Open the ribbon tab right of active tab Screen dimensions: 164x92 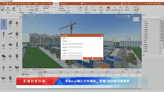(63, 4)
